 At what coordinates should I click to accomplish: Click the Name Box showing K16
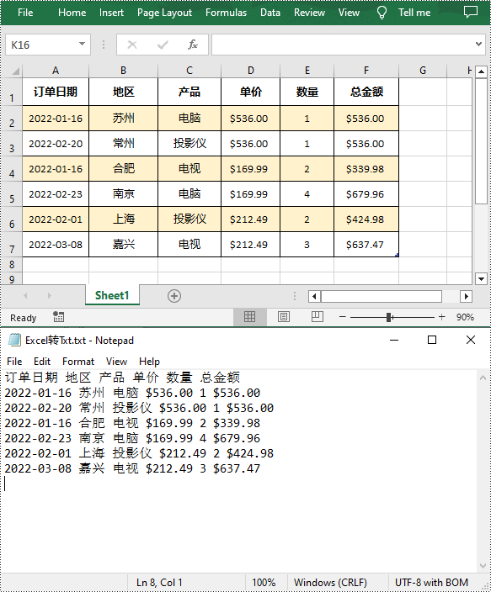point(41,45)
